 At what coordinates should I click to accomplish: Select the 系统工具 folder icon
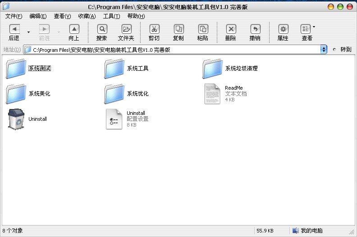pyautogui.click(x=114, y=68)
